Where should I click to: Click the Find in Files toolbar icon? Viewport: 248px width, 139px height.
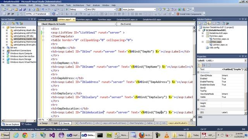tap(120, 10)
